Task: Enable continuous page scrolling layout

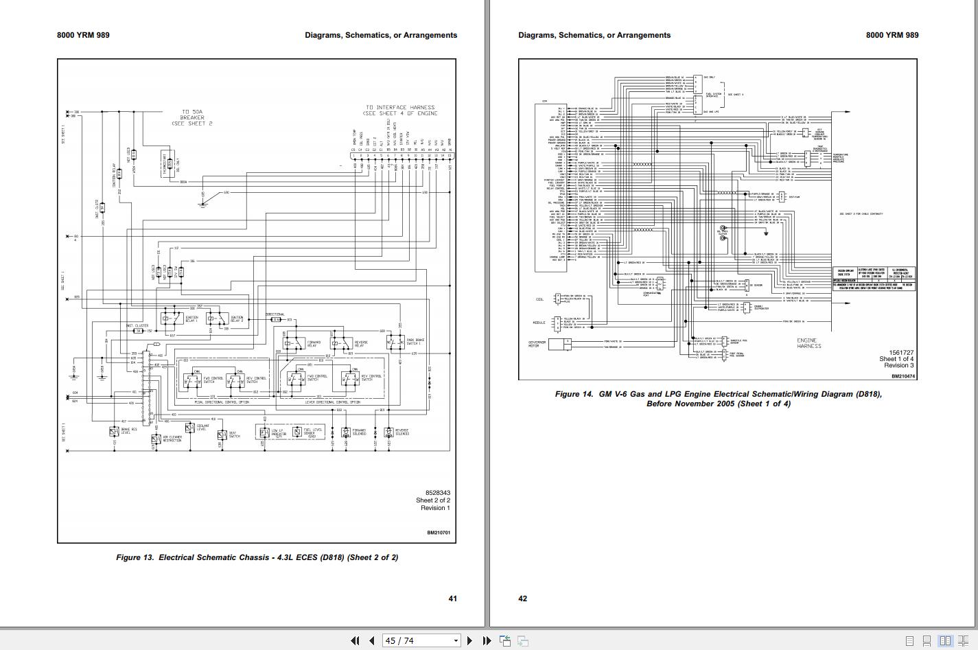Action: tap(927, 640)
